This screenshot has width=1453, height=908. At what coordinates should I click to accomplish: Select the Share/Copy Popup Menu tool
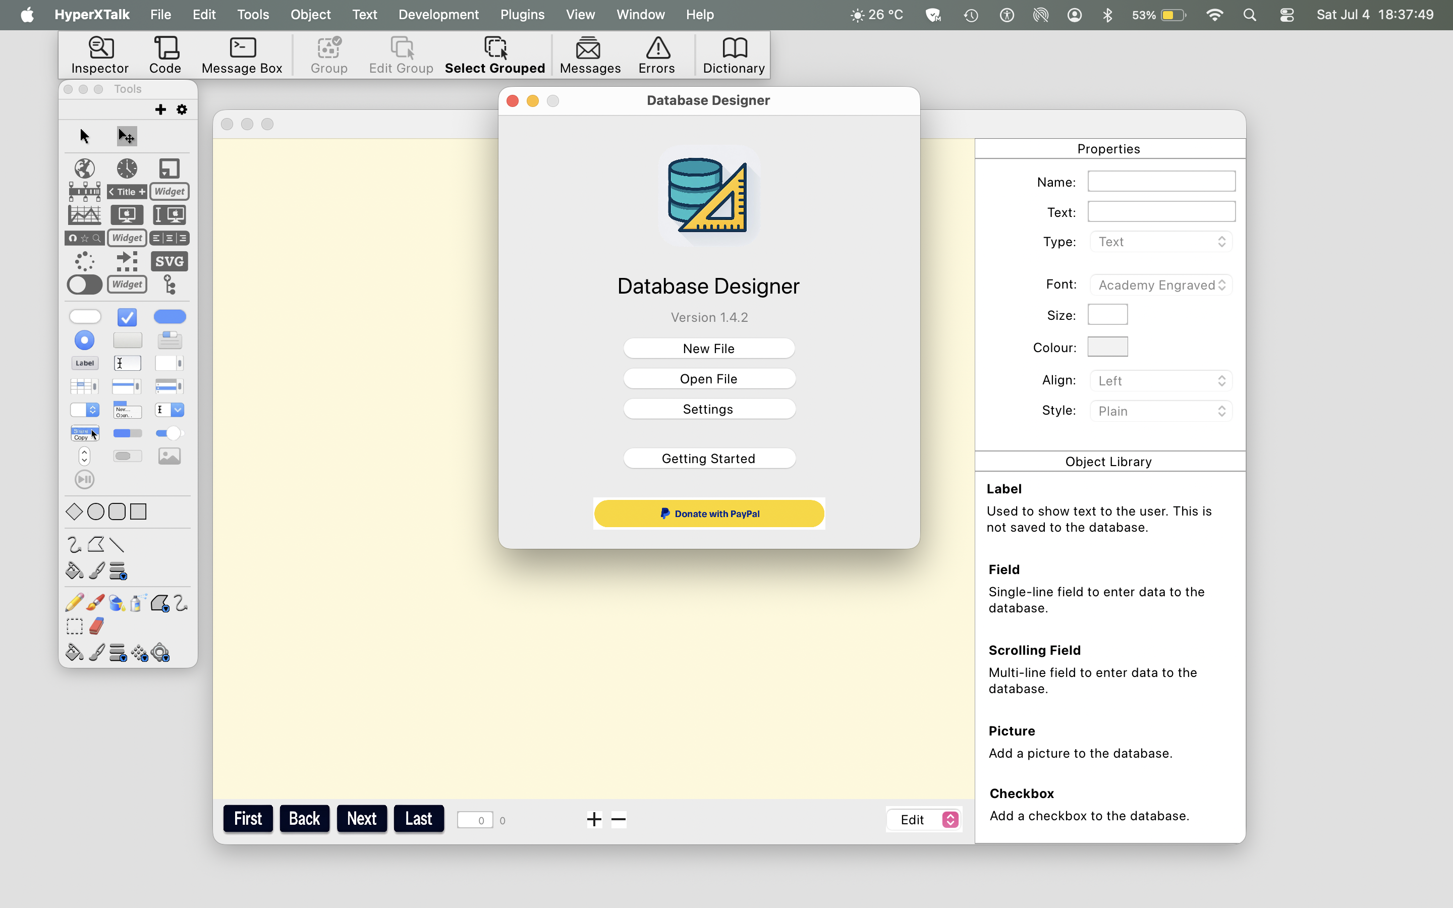click(85, 433)
